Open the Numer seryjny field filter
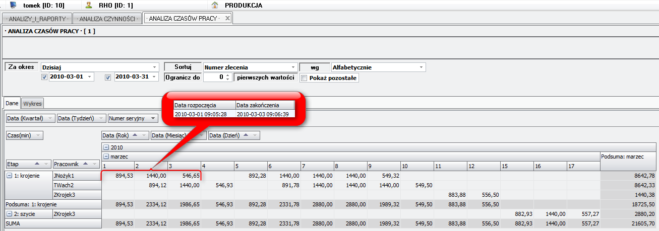Viewport: 659px width, 231px height. coord(153,118)
